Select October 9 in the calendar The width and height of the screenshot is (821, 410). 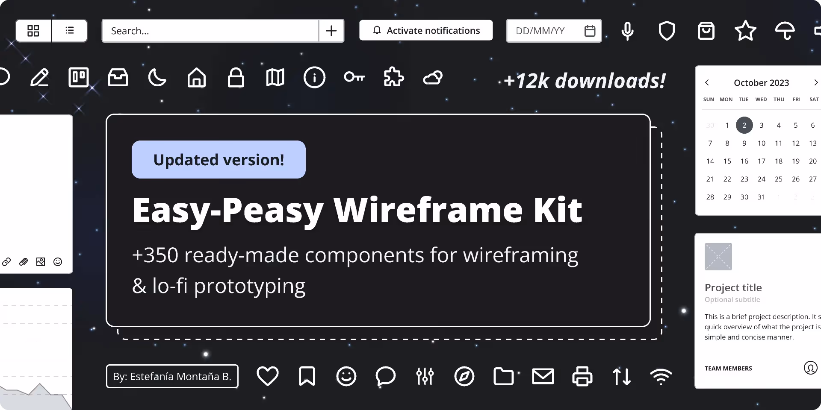tap(744, 143)
